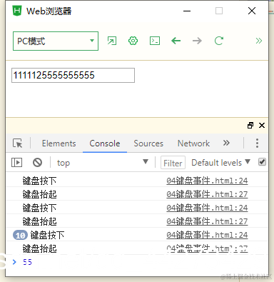Close the Web浏览器 window
274x282 pixels.
[252, 11]
